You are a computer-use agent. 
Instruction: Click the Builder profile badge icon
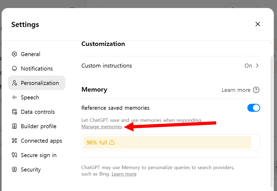[14, 126]
